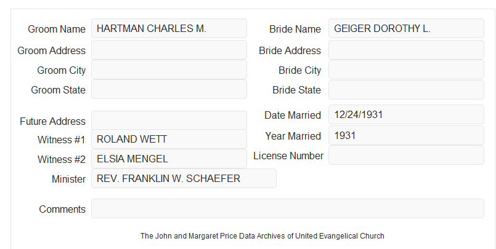Viewport: 496px width, 249px height.
Task: Focus Witness #1 field with ROLAND WETT
Action: 169,139
